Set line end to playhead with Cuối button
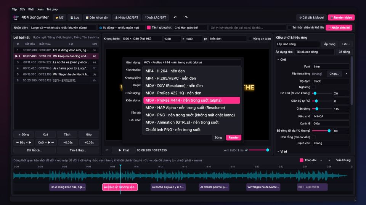This screenshot has height=205, width=366. [x=46, y=142]
